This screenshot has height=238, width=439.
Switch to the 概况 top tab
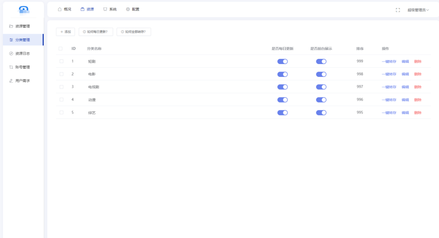click(64, 9)
